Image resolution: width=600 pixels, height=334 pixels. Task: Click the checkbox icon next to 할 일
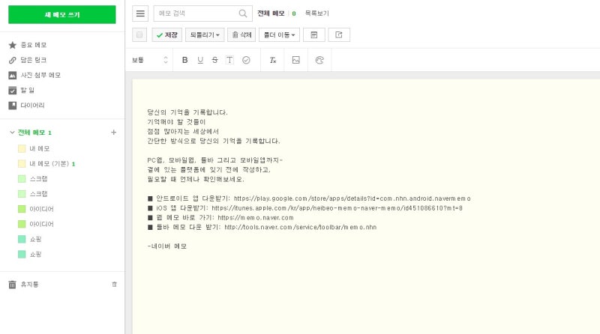coord(13,90)
